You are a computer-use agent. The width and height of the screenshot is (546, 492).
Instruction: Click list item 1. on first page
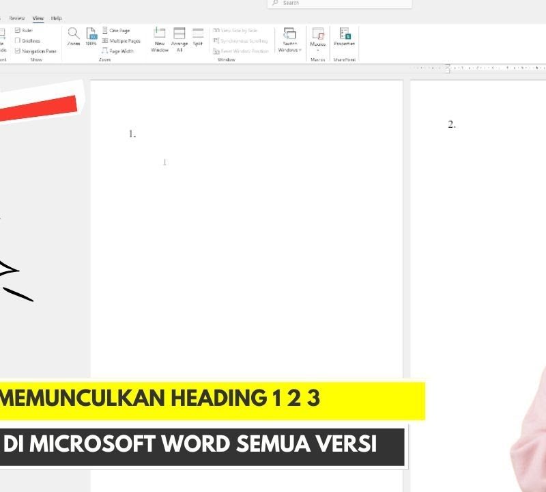click(132, 134)
